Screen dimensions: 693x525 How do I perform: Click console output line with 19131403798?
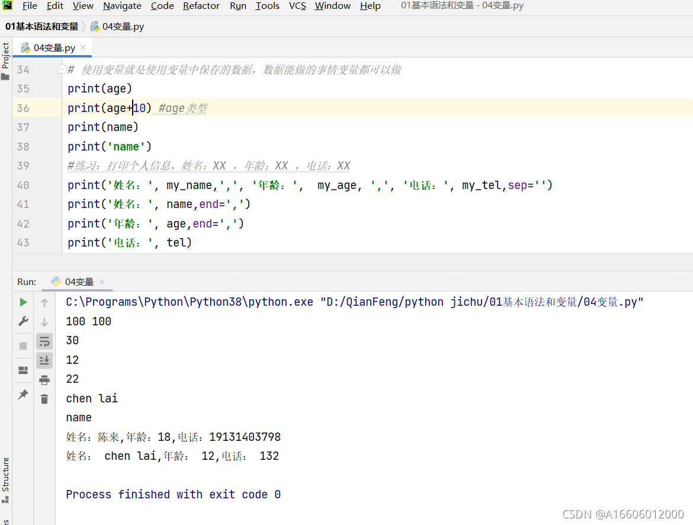point(173,437)
